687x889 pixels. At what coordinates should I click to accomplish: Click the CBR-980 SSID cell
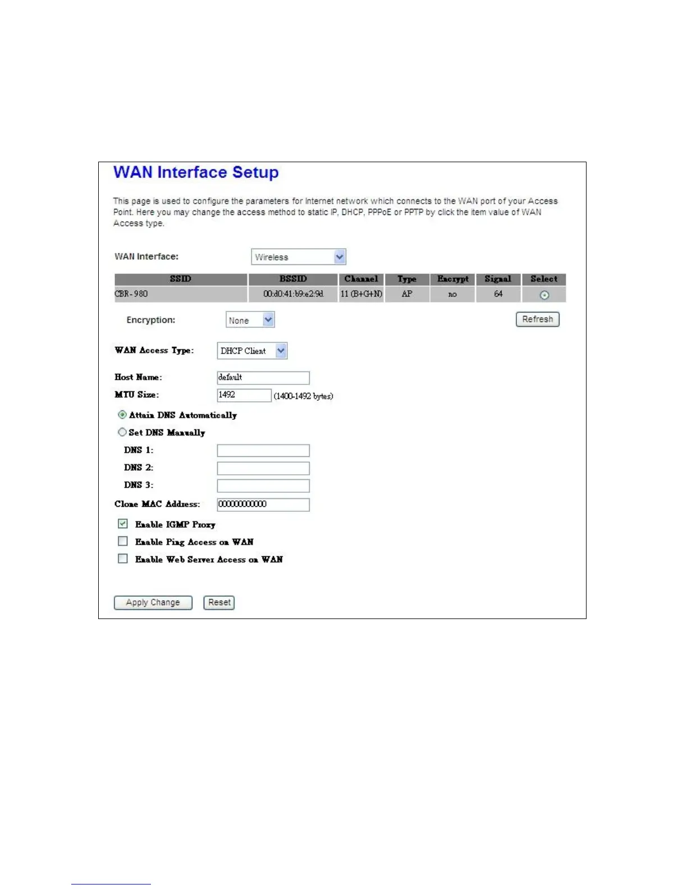[x=181, y=294]
